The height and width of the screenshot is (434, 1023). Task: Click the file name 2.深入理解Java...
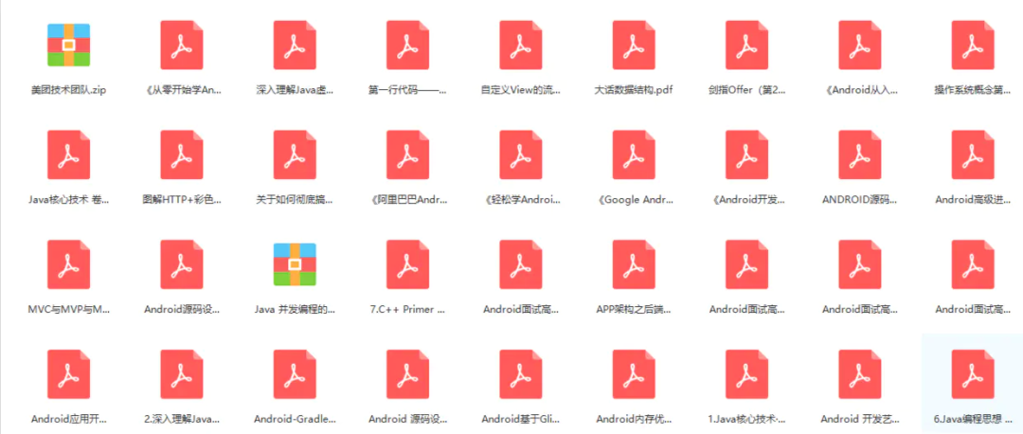[182, 419]
